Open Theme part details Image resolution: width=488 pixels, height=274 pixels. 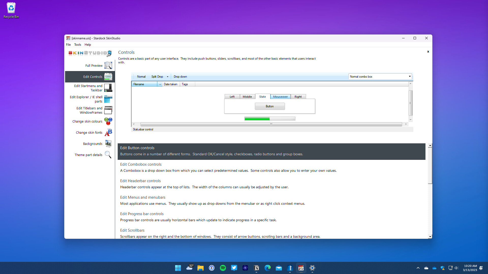pyautogui.click(x=88, y=155)
